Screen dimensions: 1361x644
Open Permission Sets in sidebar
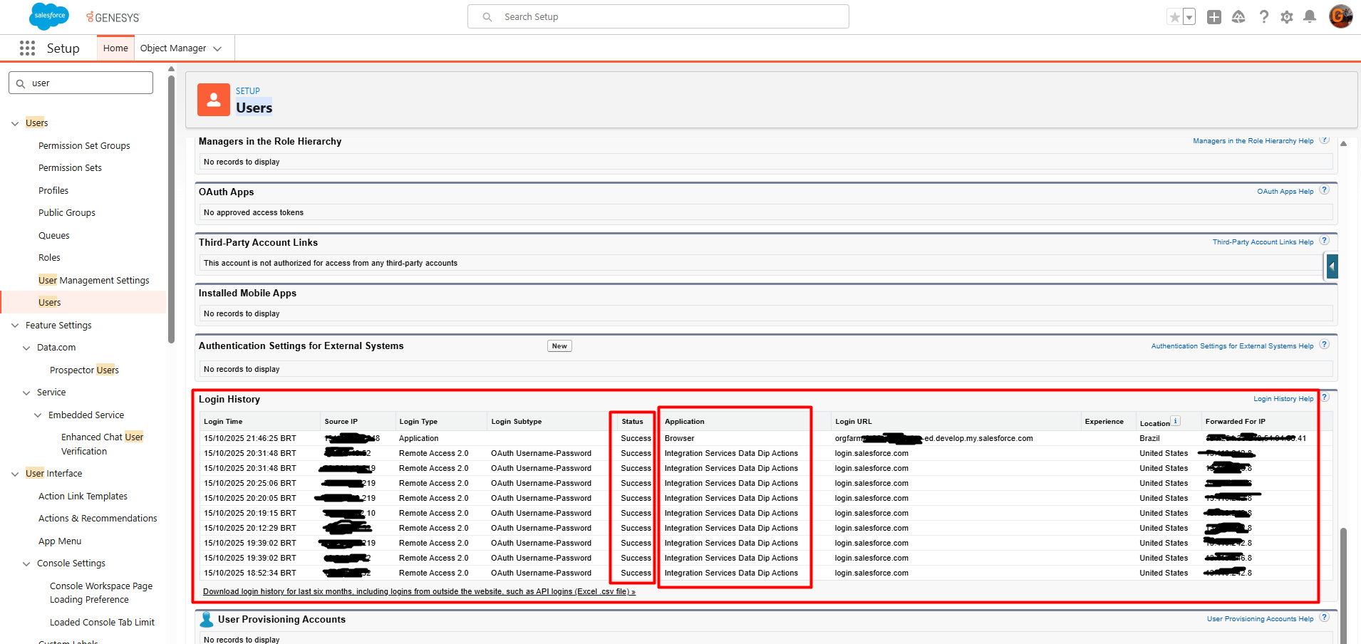point(70,168)
